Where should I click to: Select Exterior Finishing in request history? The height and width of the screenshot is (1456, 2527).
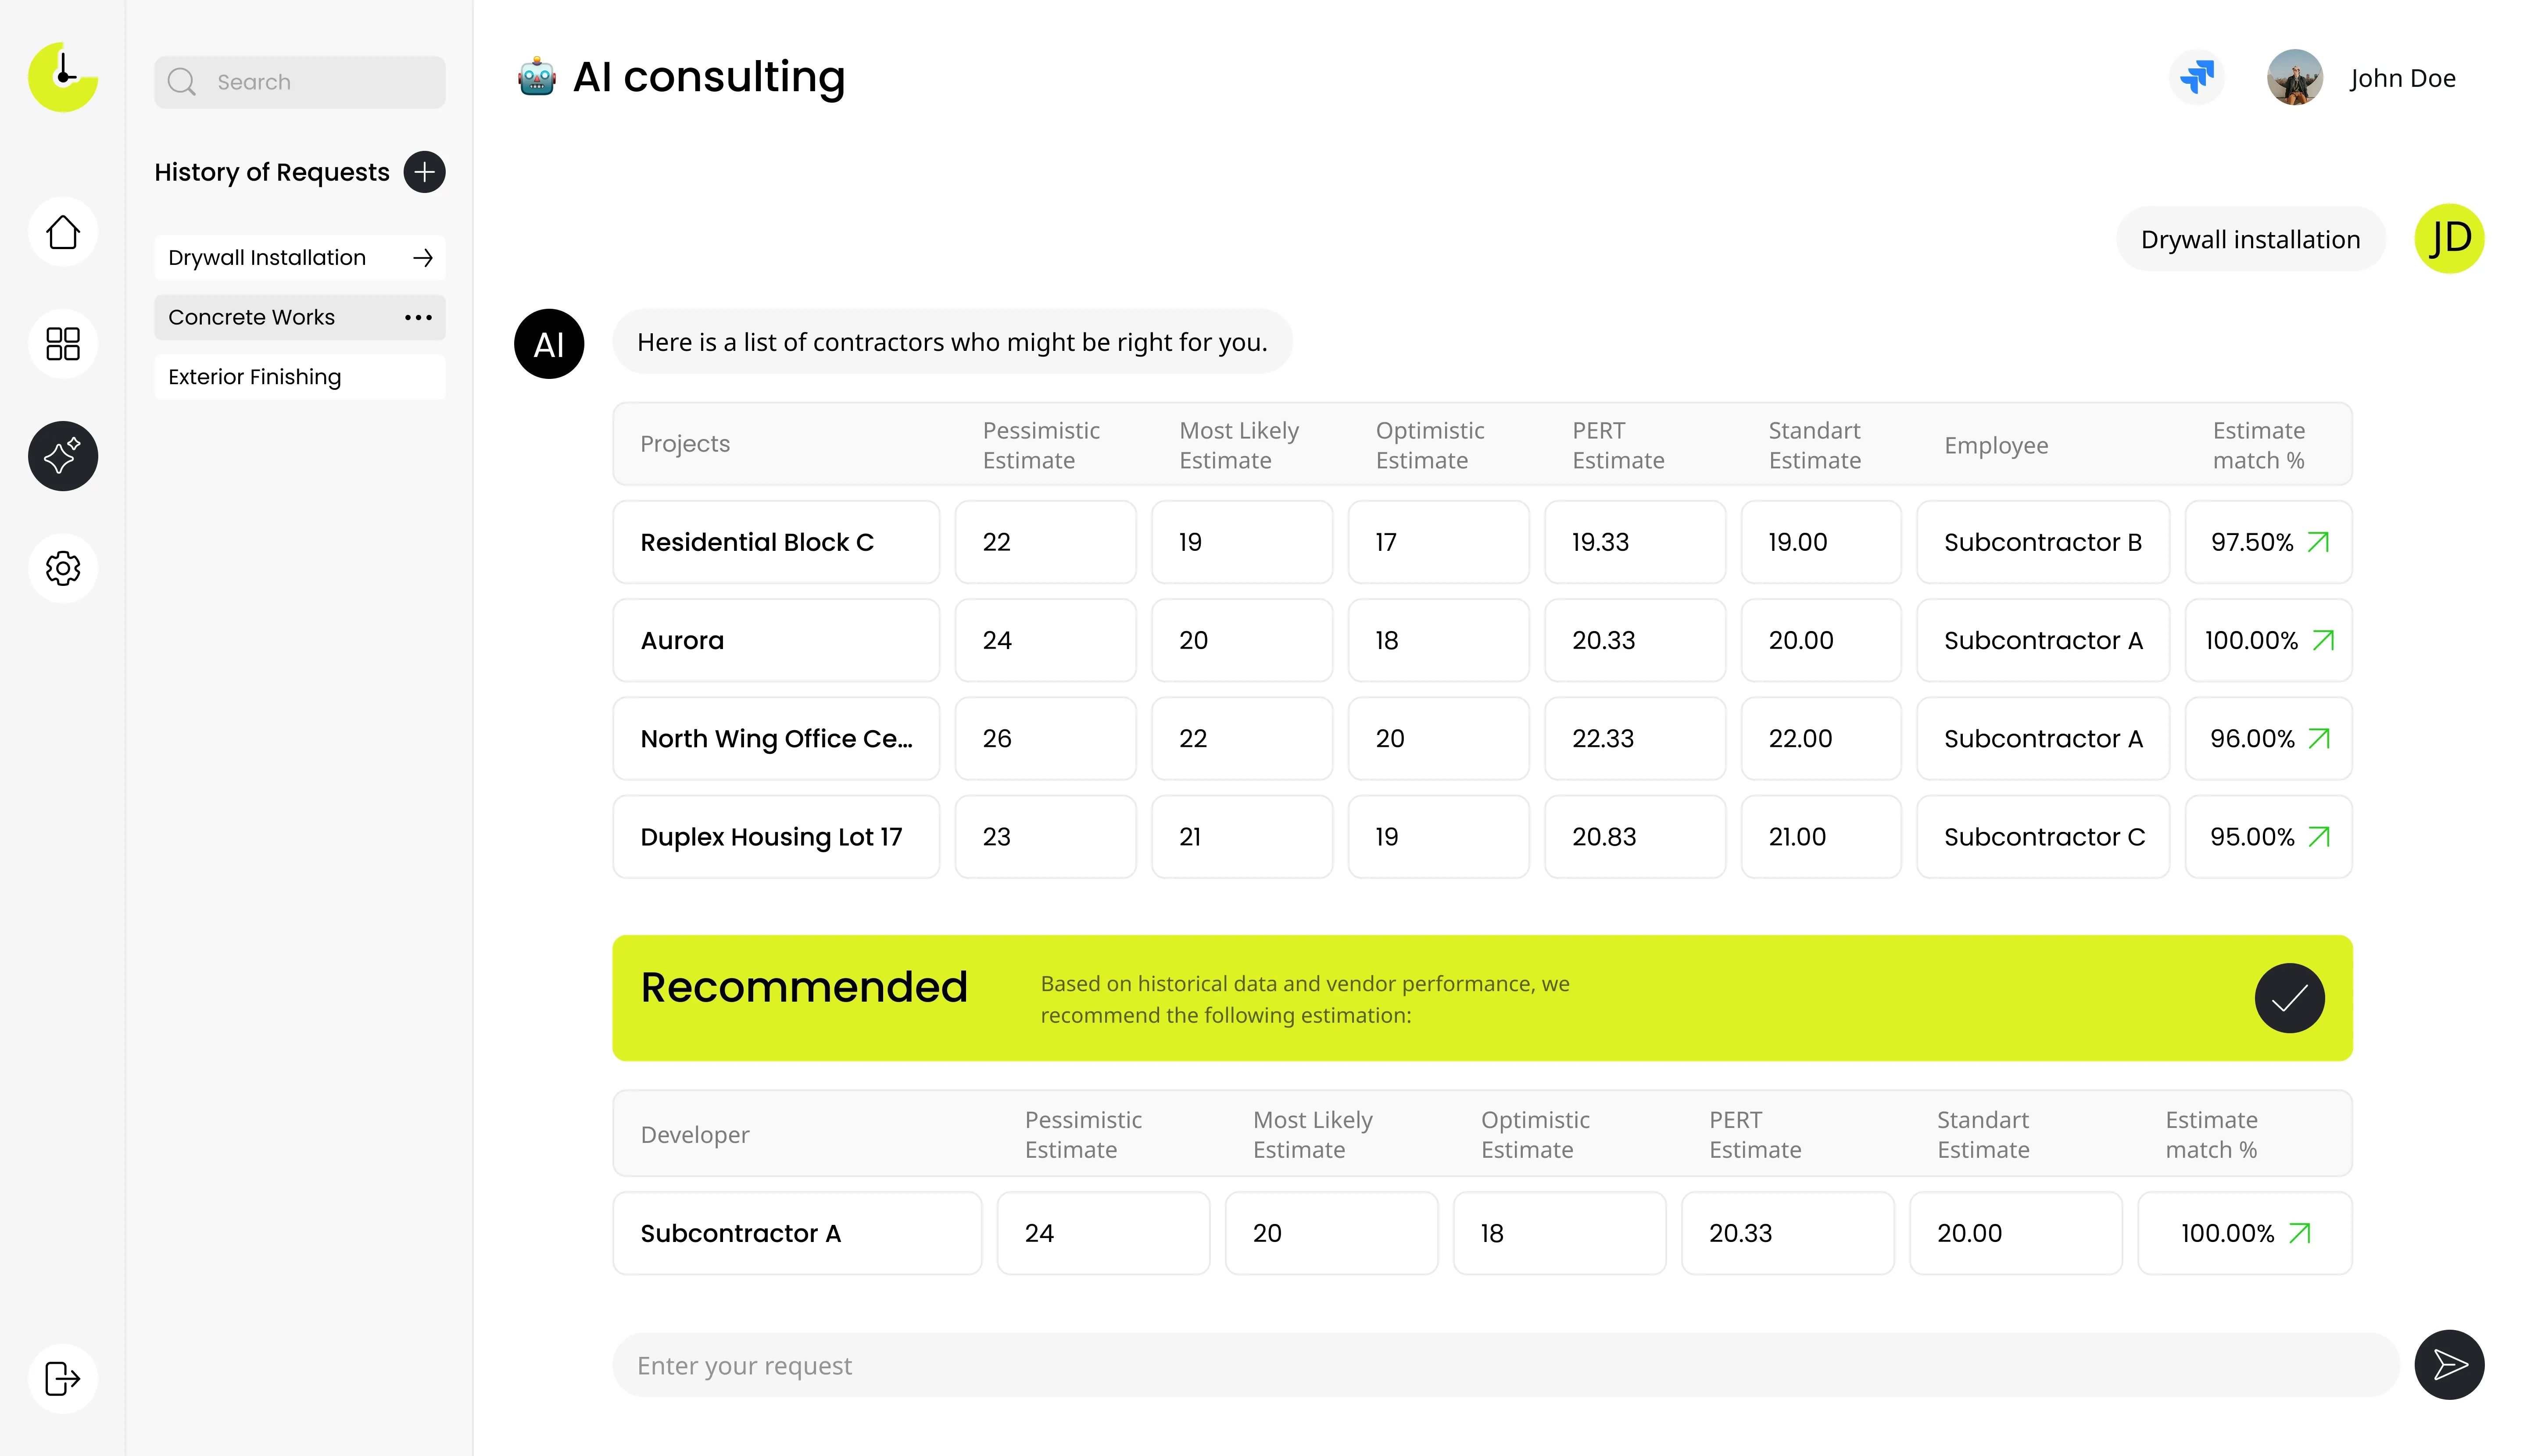point(255,377)
